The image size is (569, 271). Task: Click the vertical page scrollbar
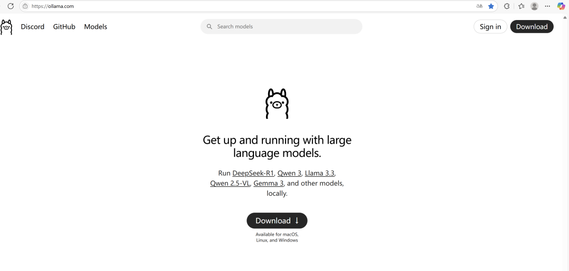pyautogui.click(x=566, y=142)
